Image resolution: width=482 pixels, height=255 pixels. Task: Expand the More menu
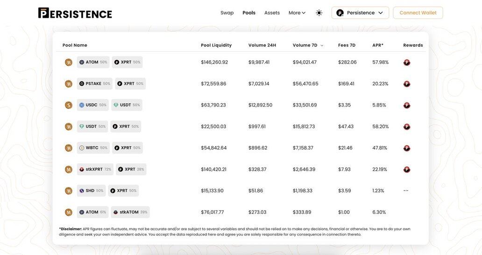pyautogui.click(x=297, y=13)
